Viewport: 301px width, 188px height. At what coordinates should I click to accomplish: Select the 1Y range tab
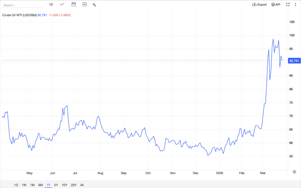49,185
